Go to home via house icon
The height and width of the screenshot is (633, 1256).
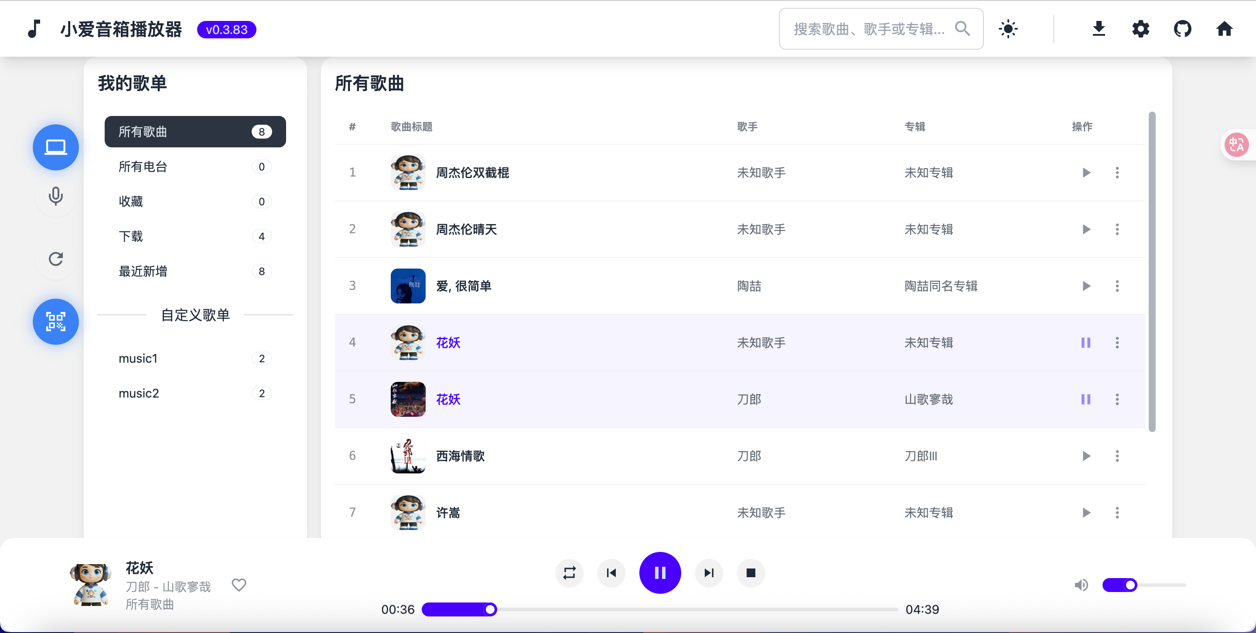(x=1224, y=29)
